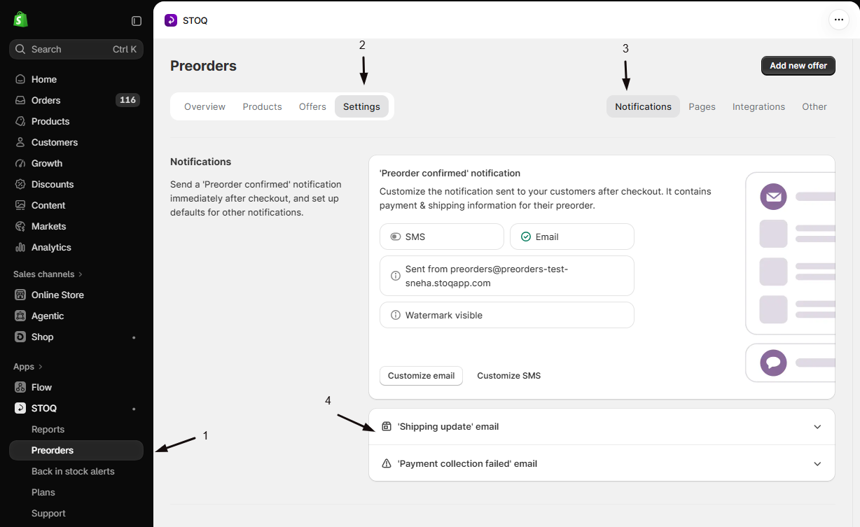Click the 'Sent from preorders@' address box
This screenshot has height=527, width=860.
click(x=507, y=276)
